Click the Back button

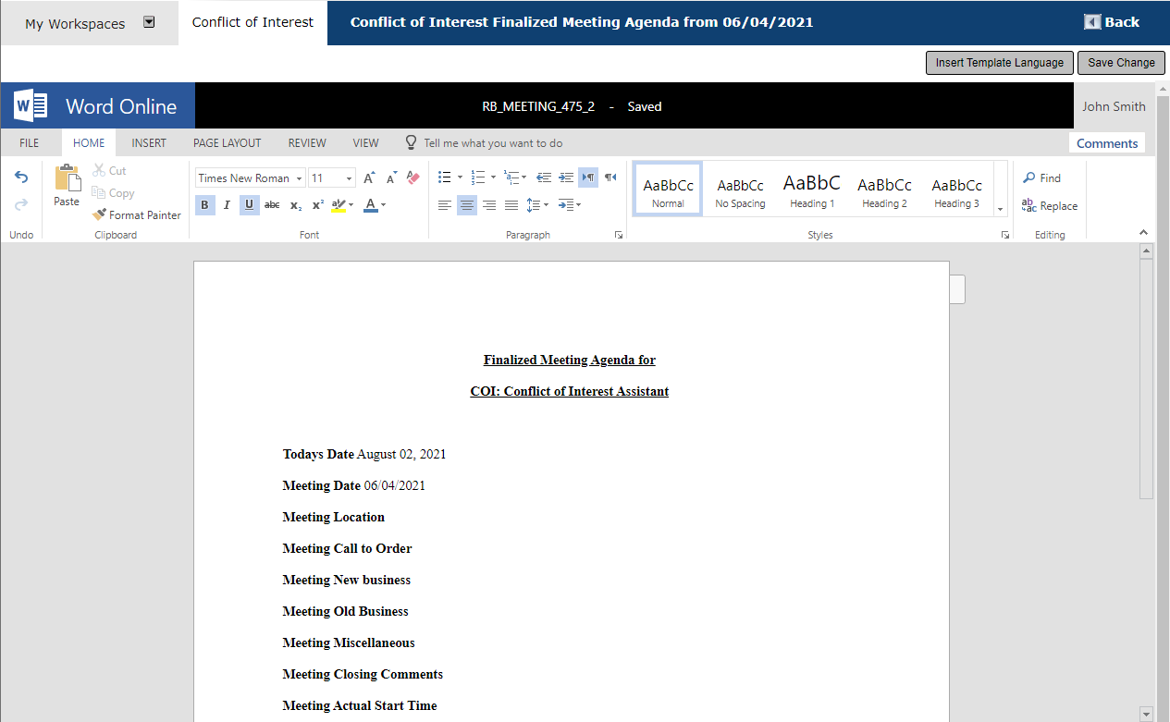click(1112, 22)
